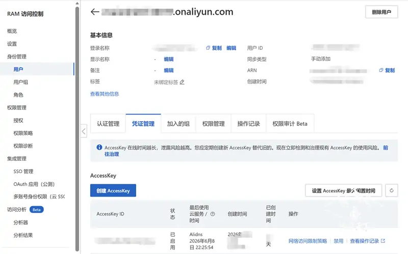The image size is (408, 254).
Task: Click the Alidns last-used service cell
Action: click(196, 234)
